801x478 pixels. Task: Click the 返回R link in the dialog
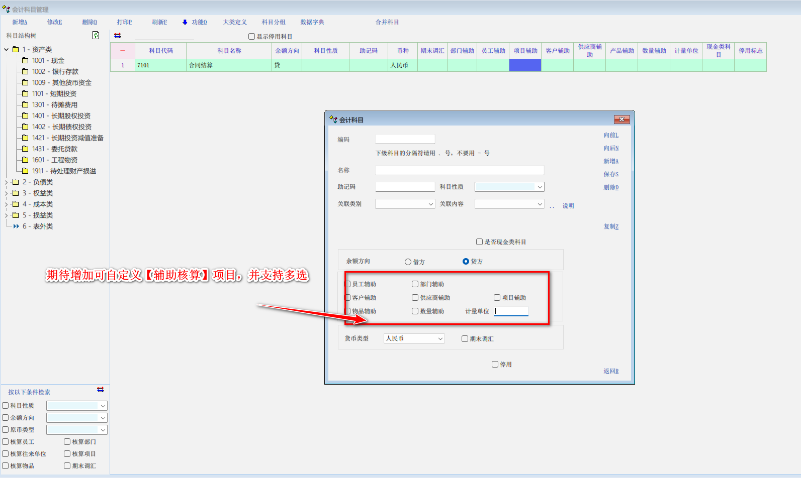[x=611, y=371]
